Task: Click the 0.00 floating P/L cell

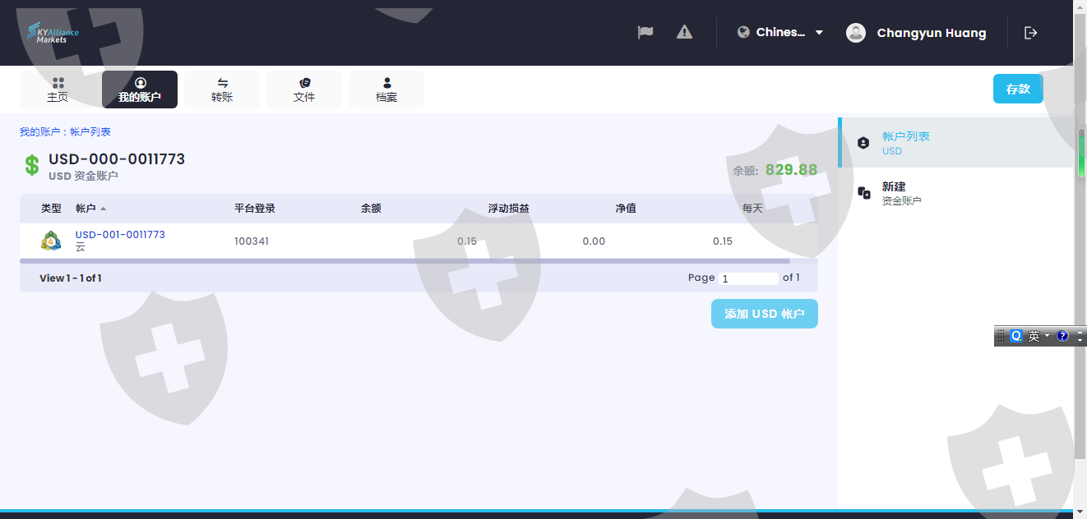Action: point(594,241)
